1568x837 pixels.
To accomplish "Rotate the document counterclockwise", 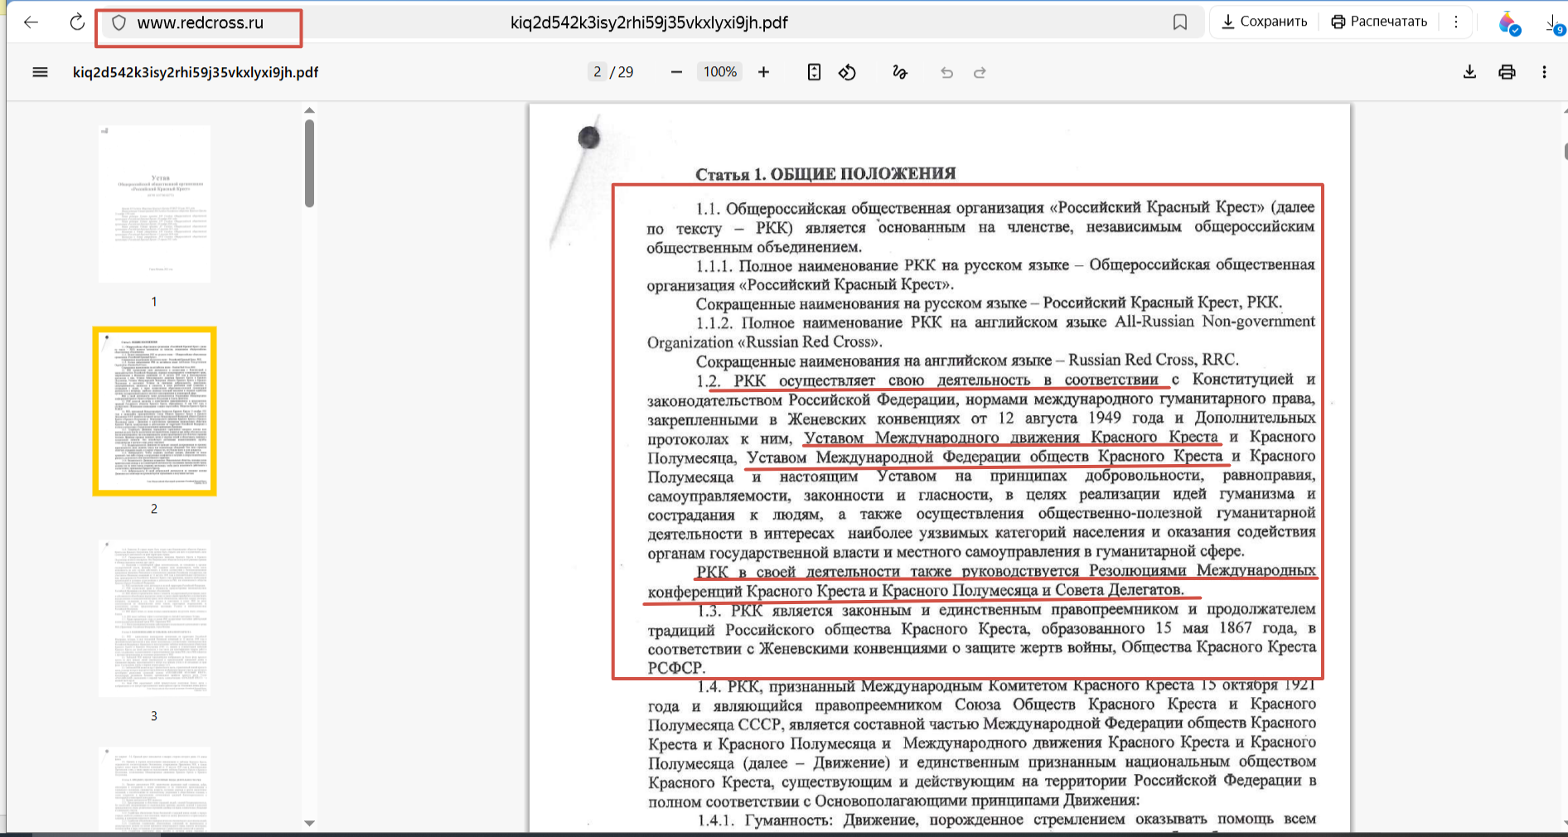I will point(848,72).
